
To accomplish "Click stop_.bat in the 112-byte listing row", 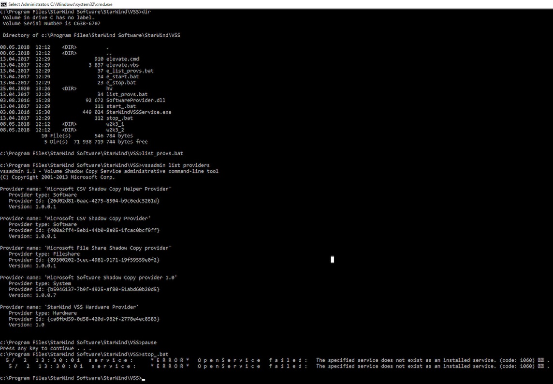I will pos(119,118).
